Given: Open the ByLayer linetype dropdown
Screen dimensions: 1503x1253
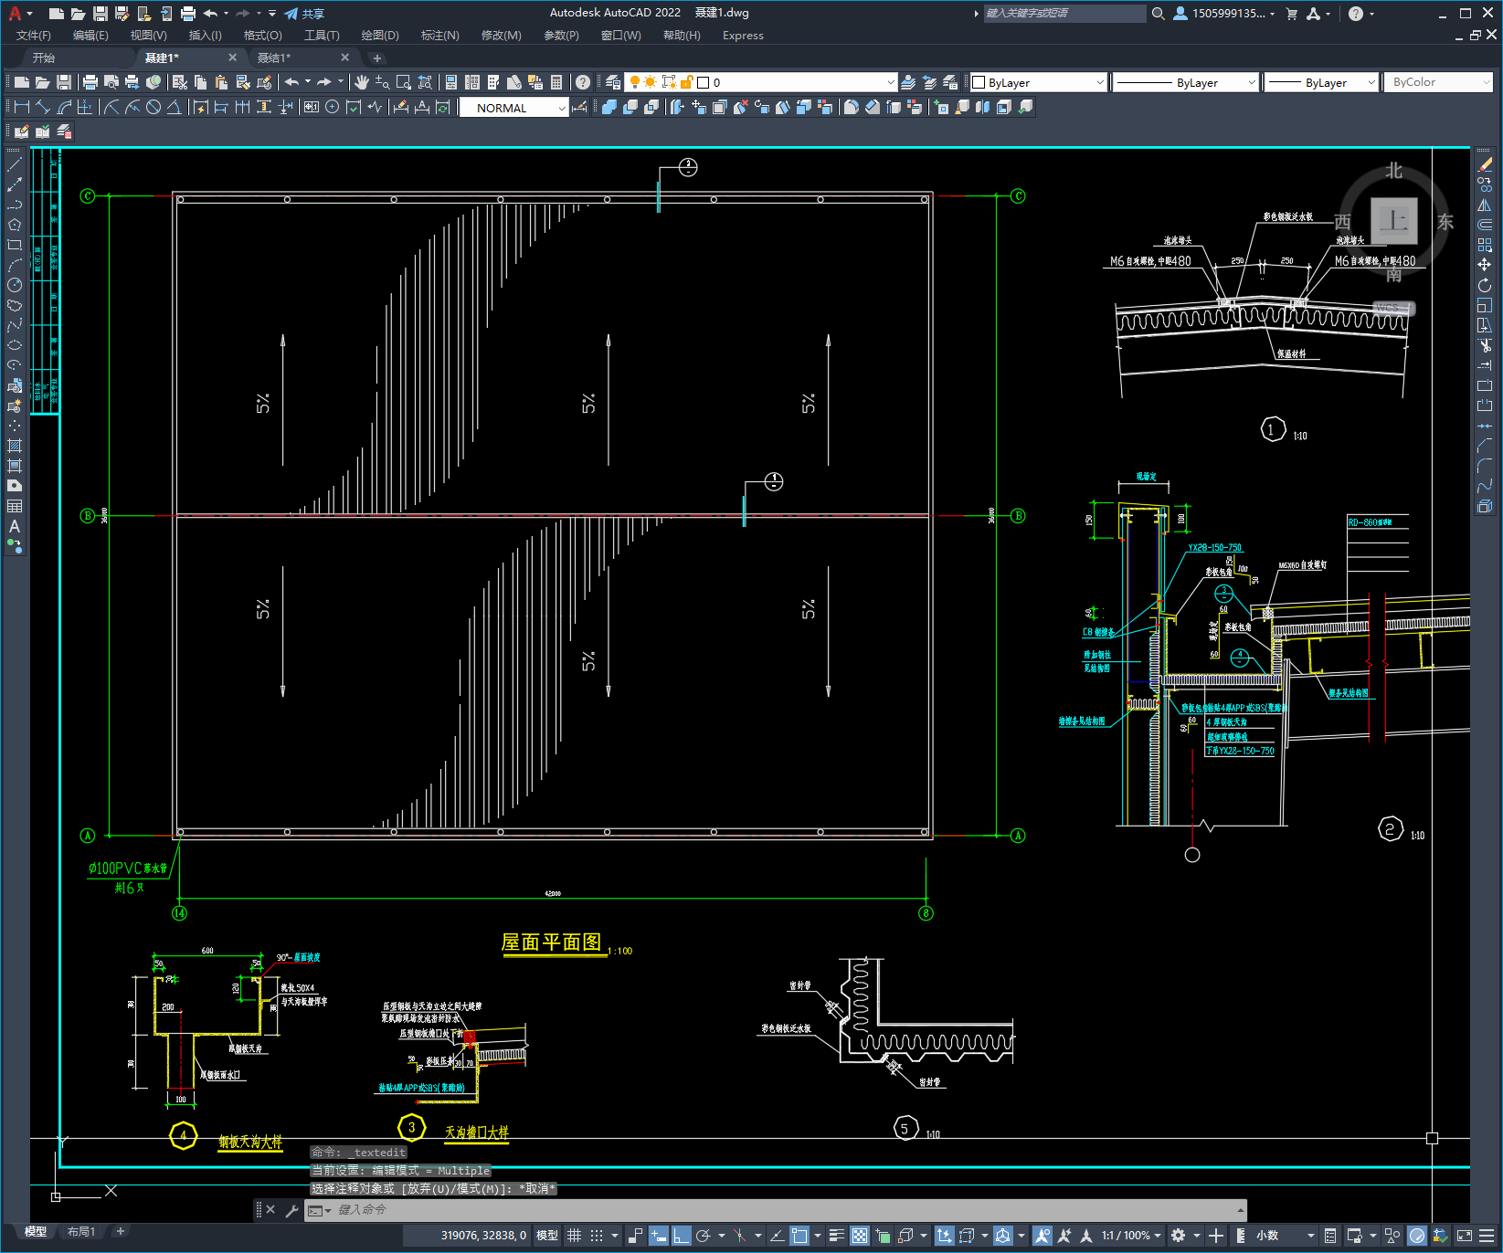Looking at the screenshot, I should click(1187, 82).
